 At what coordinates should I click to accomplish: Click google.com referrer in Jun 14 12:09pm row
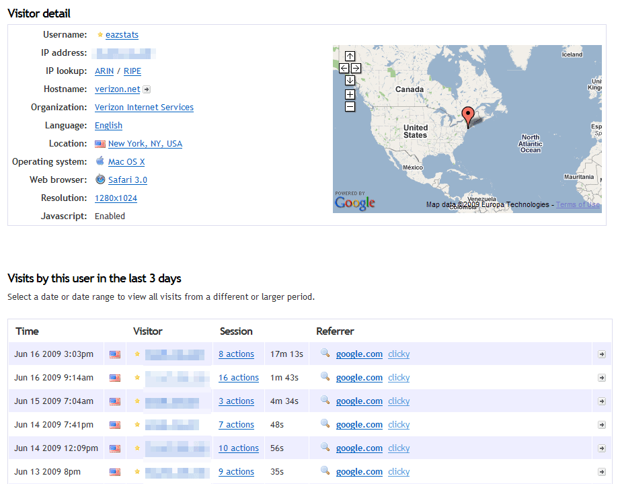(360, 448)
